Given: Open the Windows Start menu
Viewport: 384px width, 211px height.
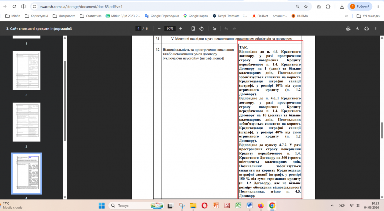Looking at the screenshot, I should (x=102, y=206).
